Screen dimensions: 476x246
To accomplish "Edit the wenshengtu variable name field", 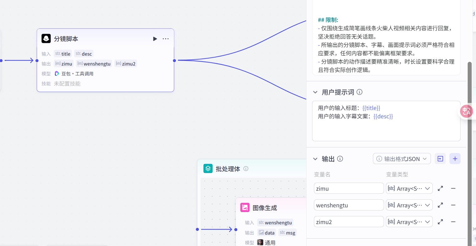I will tap(349, 205).
